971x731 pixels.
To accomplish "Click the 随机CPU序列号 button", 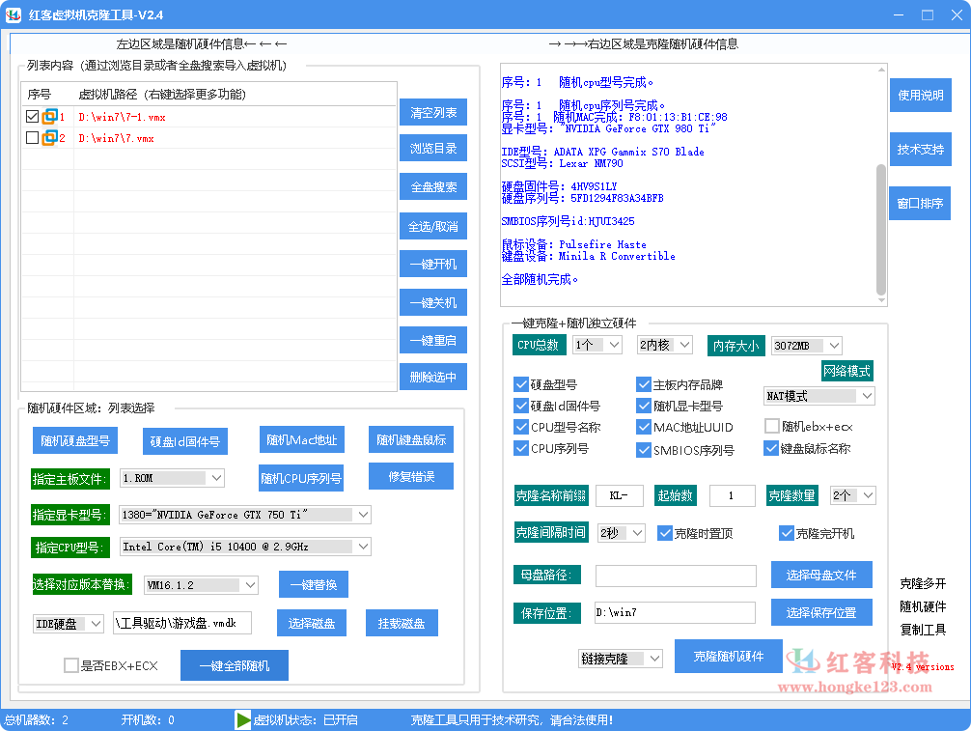I will [x=301, y=478].
